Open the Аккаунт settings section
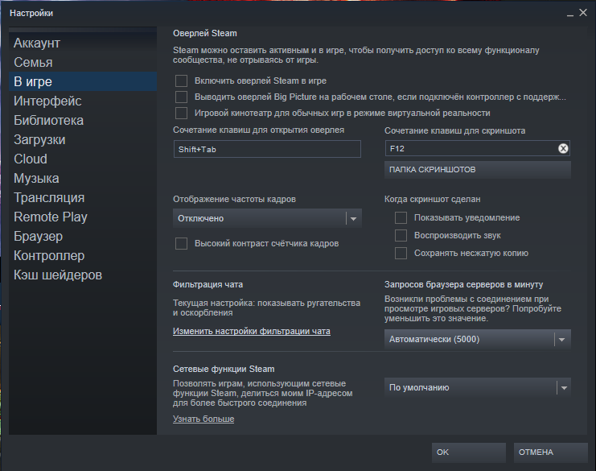 coord(83,43)
